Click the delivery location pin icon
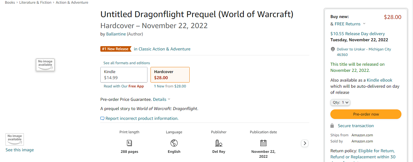Viewport: 413px width, 162px height. [x=333, y=49]
